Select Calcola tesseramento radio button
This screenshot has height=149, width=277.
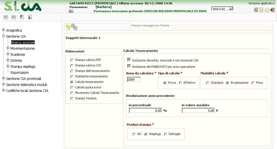(x=72, y=82)
